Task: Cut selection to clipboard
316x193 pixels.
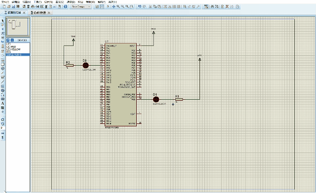Action: [x=150, y=6]
